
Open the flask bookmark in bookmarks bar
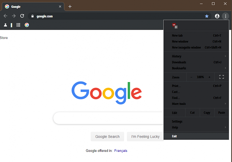[x=6, y=25]
